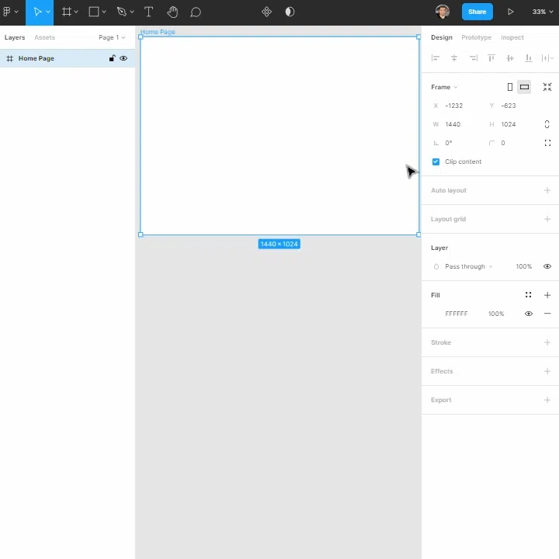Open the Inspect tab
559x559 pixels.
(x=512, y=37)
